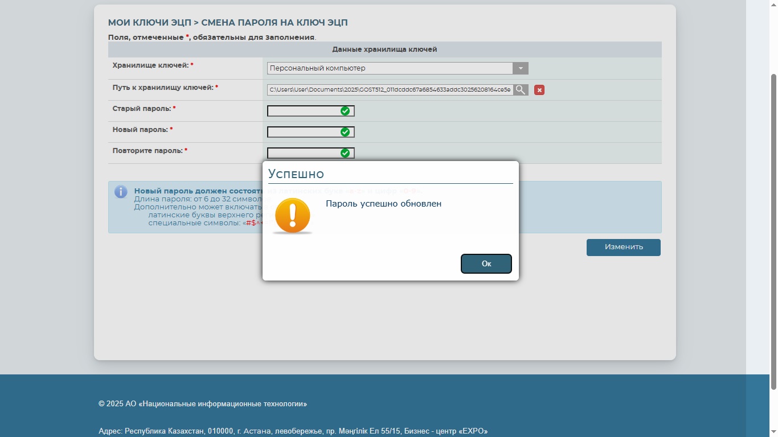Click the magnifier icon to browse key path

pyautogui.click(x=521, y=90)
